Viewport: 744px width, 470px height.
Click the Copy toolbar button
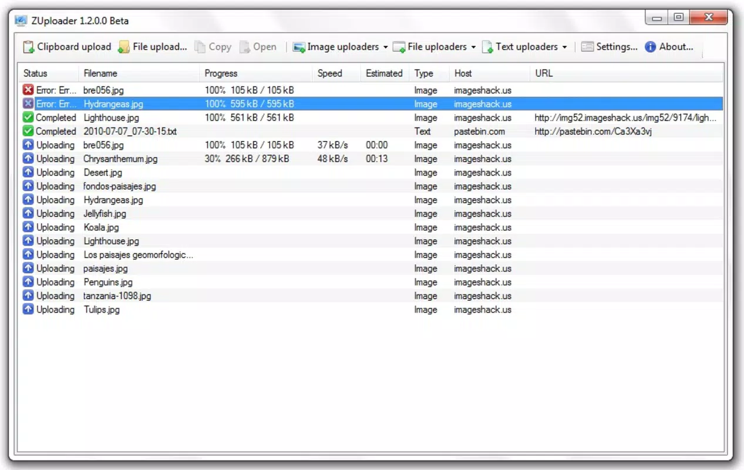pos(213,47)
